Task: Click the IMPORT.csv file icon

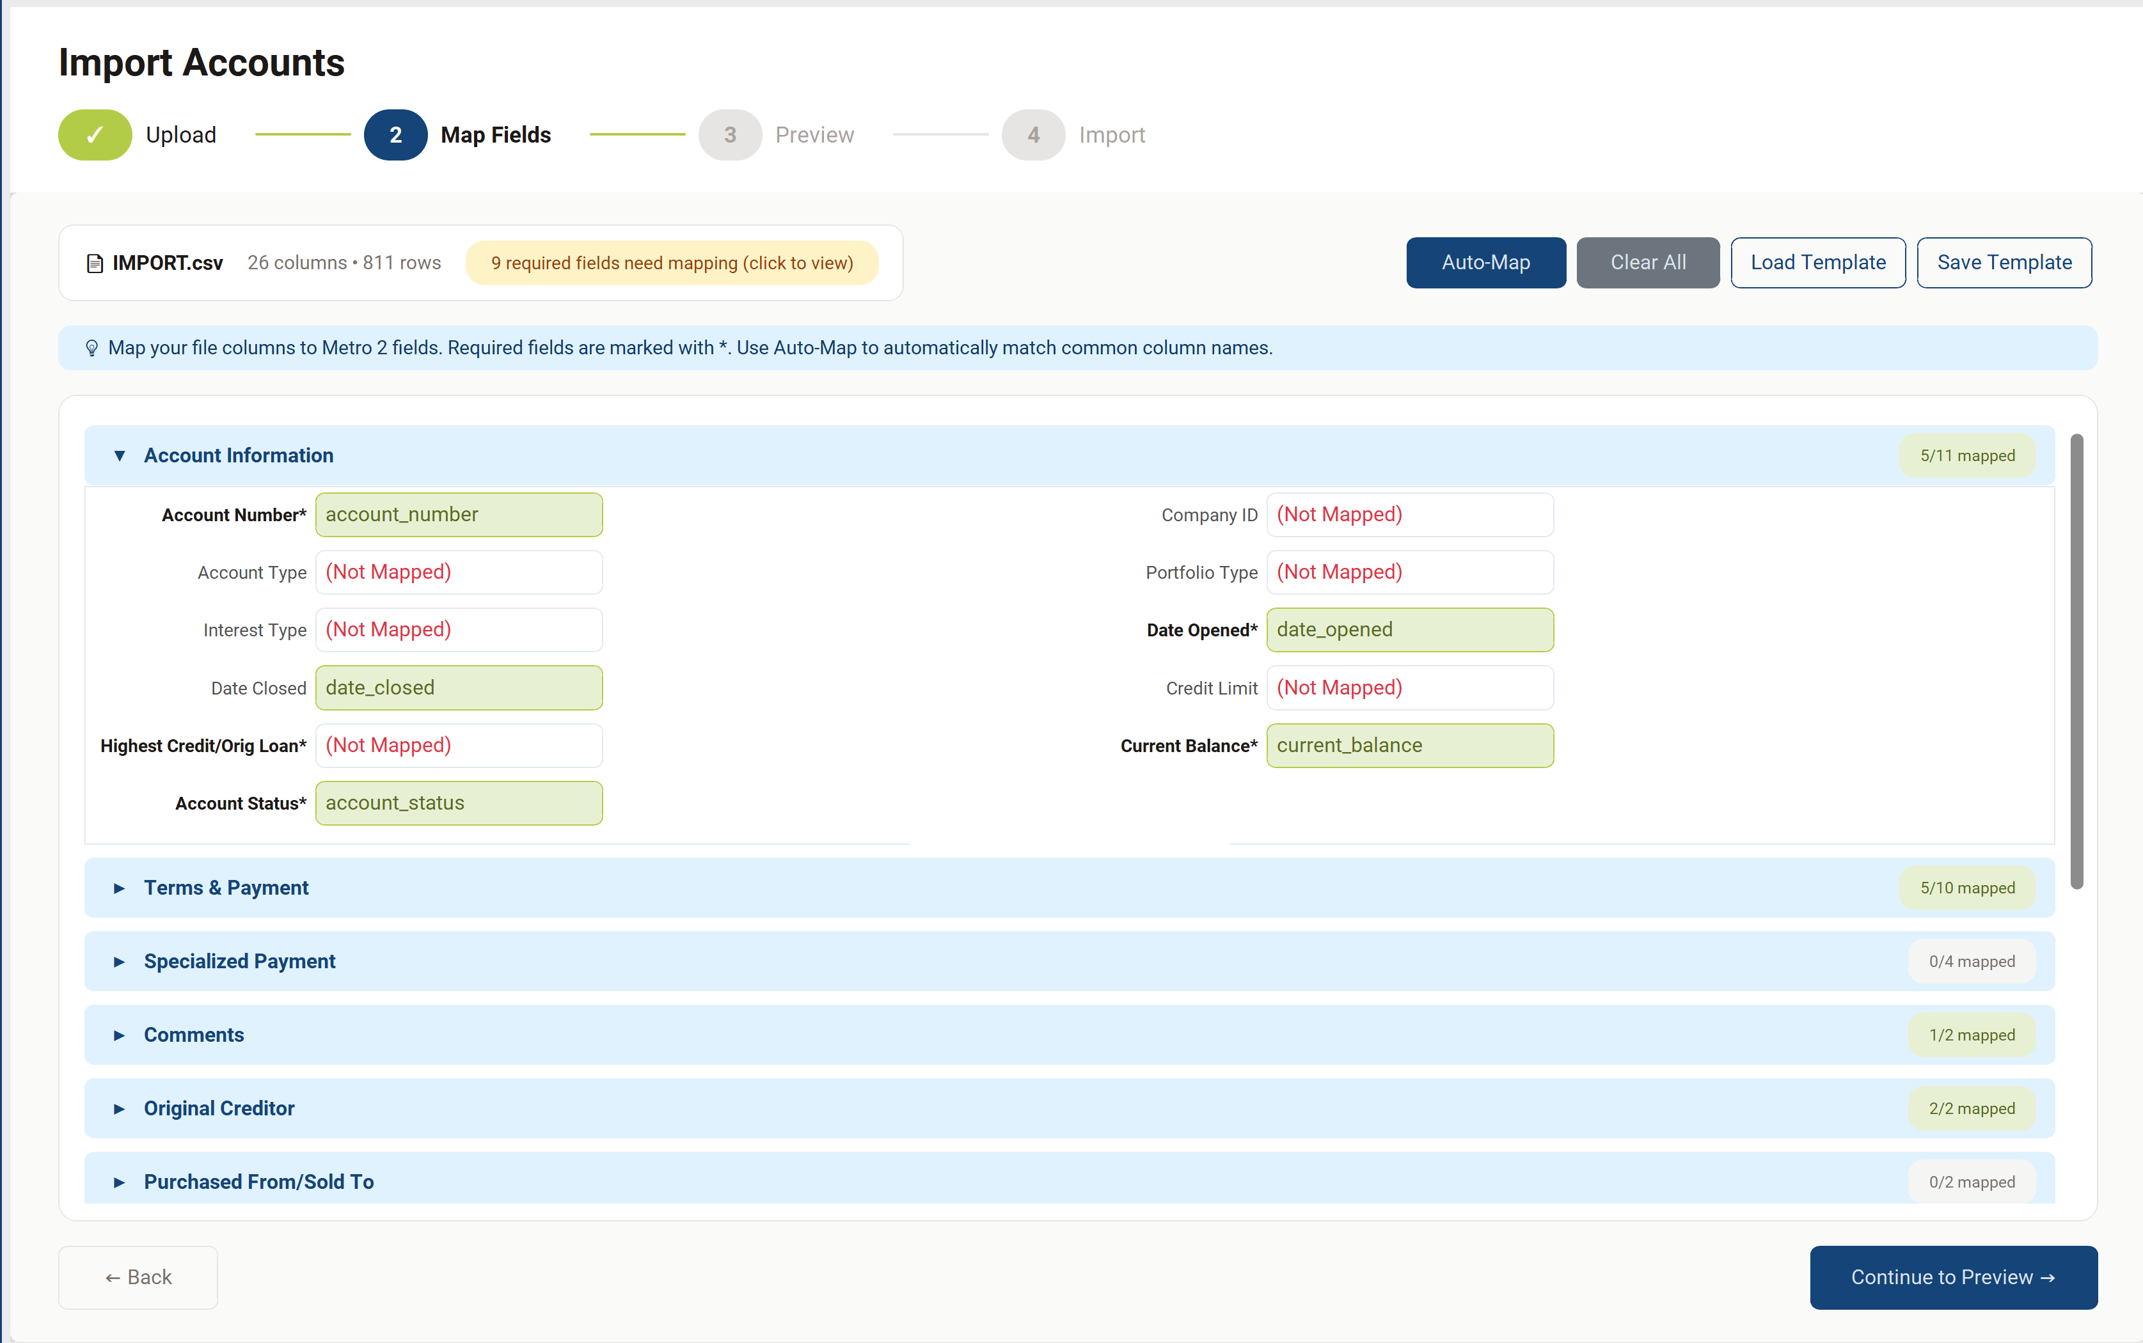Action: (95, 263)
